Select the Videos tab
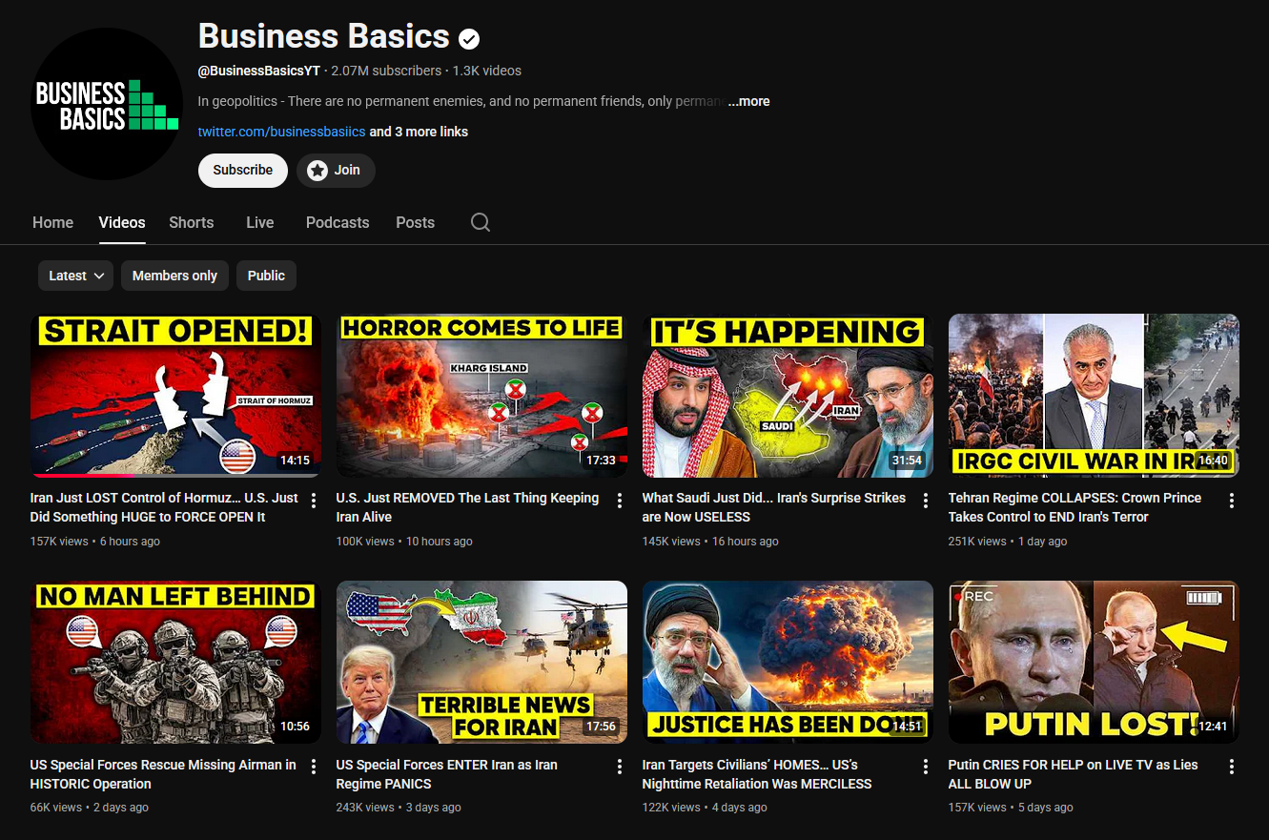Screen dimensions: 1269x840 (x=122, y=222)
